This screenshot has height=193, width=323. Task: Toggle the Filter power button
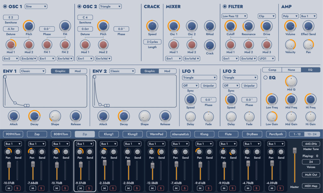225,6
